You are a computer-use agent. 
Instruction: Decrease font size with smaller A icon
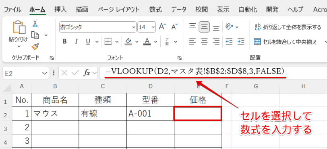click(x=174, y=27)
